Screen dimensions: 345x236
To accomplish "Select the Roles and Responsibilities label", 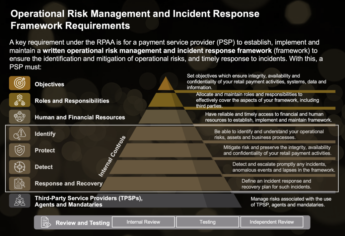I will pyautogui.click(x=72, y=101).
